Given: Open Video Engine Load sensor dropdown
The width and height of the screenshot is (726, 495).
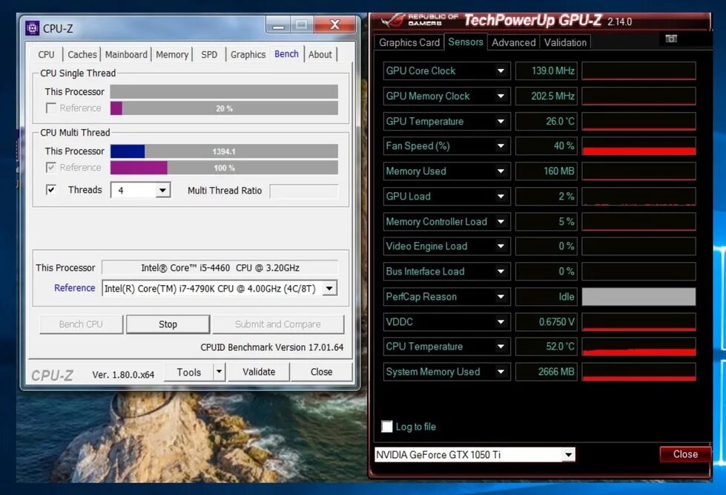Looking at the screenshot, I should [501, 246].
